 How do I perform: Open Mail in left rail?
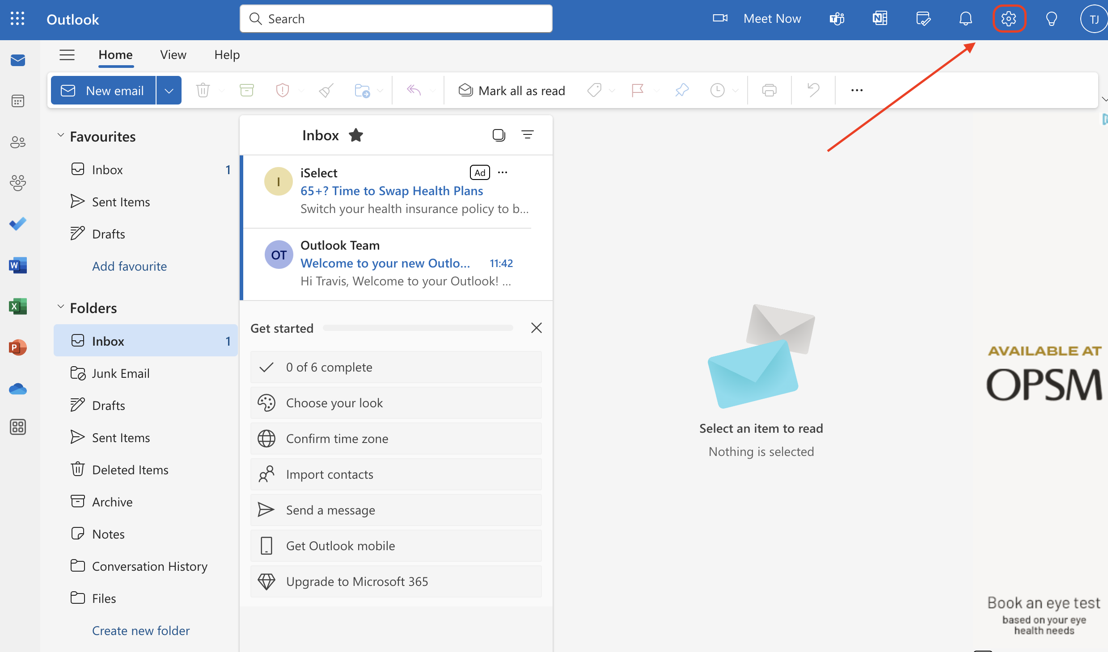(x=18, y=60)
